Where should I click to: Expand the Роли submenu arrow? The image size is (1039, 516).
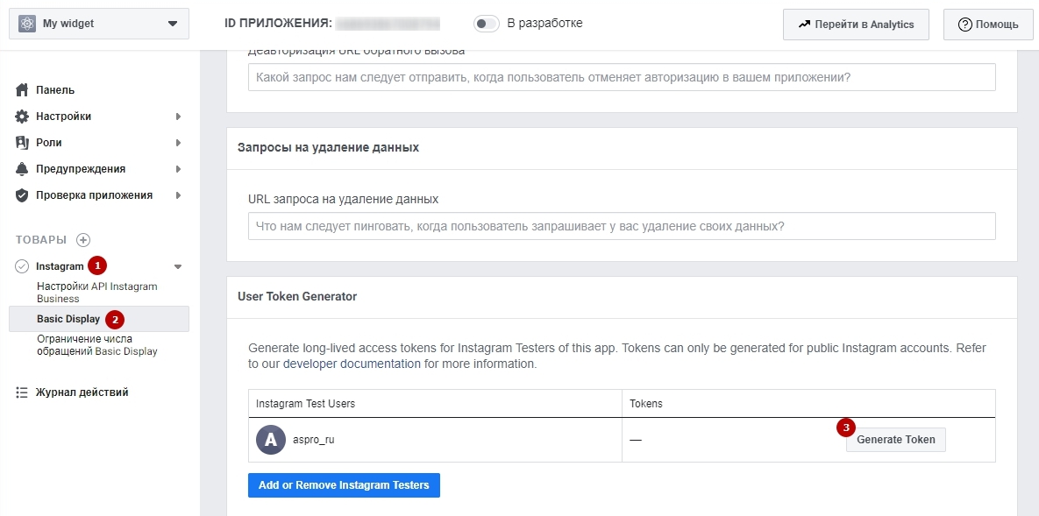178,143
